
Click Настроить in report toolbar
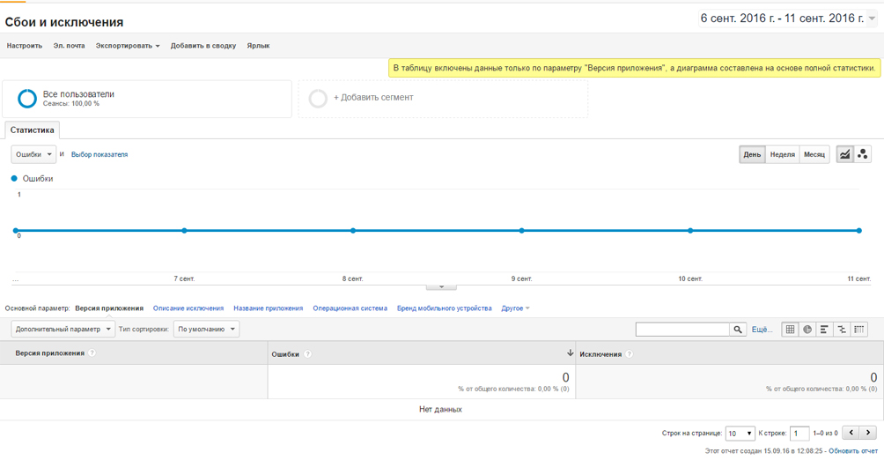point(25,46)
